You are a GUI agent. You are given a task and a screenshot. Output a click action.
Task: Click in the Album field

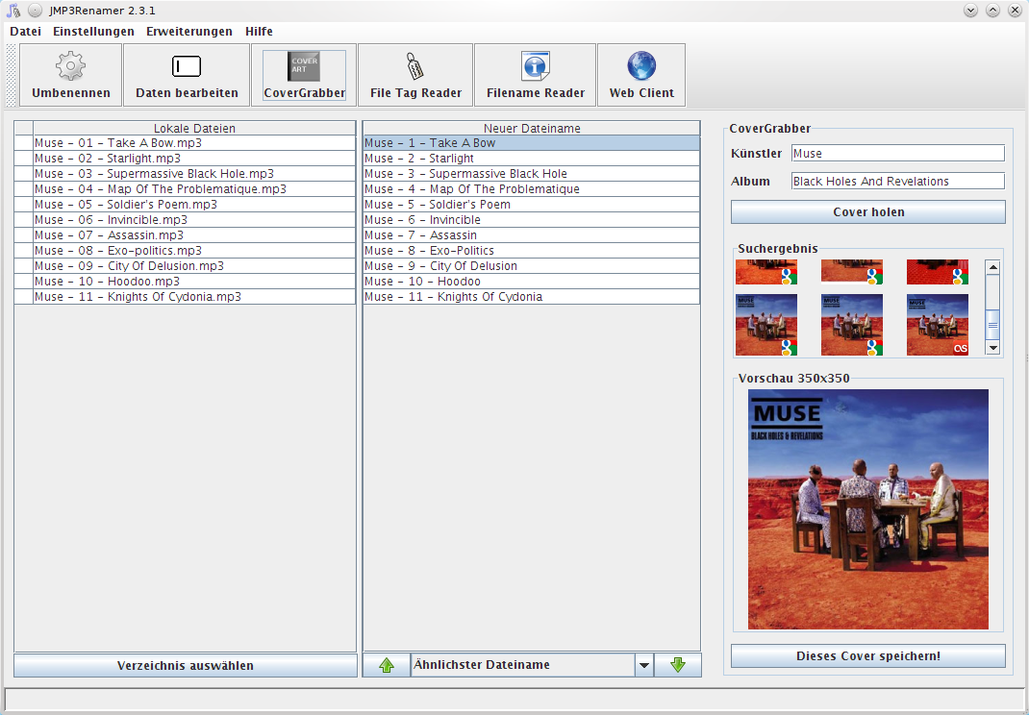[898, 181]
